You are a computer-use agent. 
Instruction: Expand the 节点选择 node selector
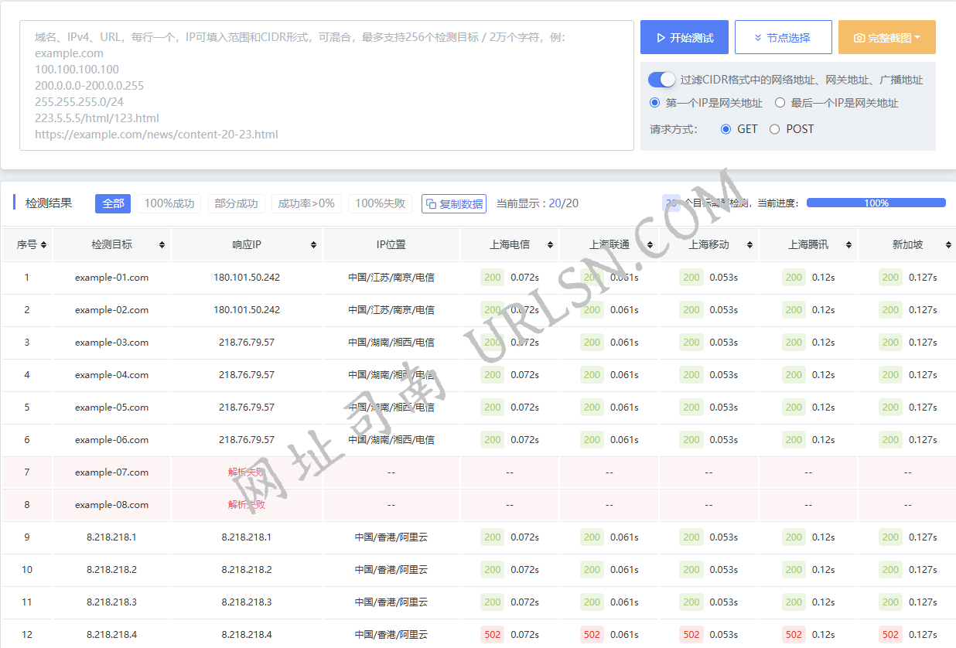(x=783, y=36)
